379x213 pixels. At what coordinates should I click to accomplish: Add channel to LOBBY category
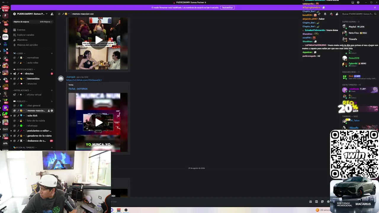coord(52,54)
